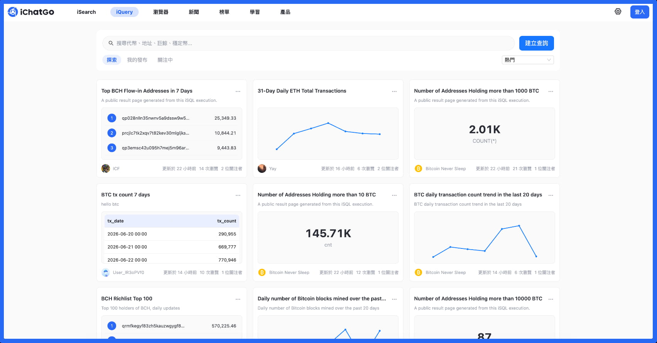
Task: Click address qrmfkegyf83zh5kauzwgygf8...
Action: [x=153, y=326]
